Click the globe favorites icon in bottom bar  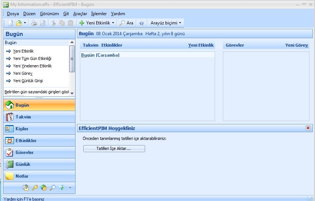coord(43,188)
